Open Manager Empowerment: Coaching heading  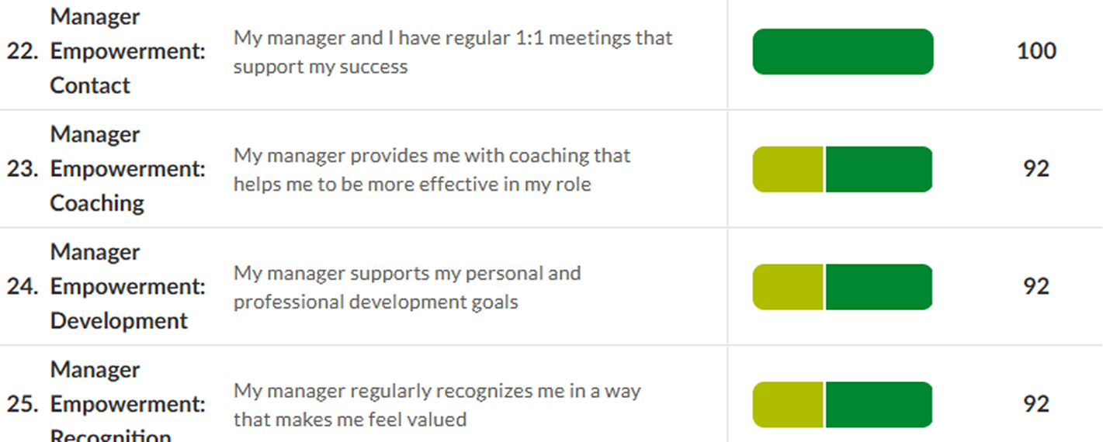(128, 169)
